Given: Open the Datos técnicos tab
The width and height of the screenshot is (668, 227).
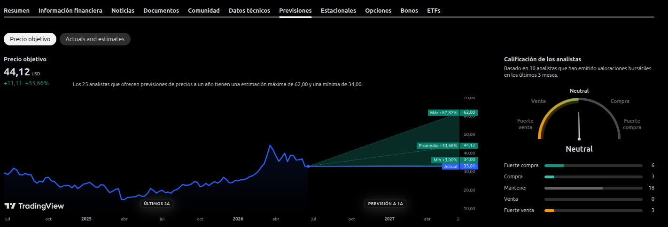Looking at the screenshot, I should pyautogui.click(x=249, y=10).
